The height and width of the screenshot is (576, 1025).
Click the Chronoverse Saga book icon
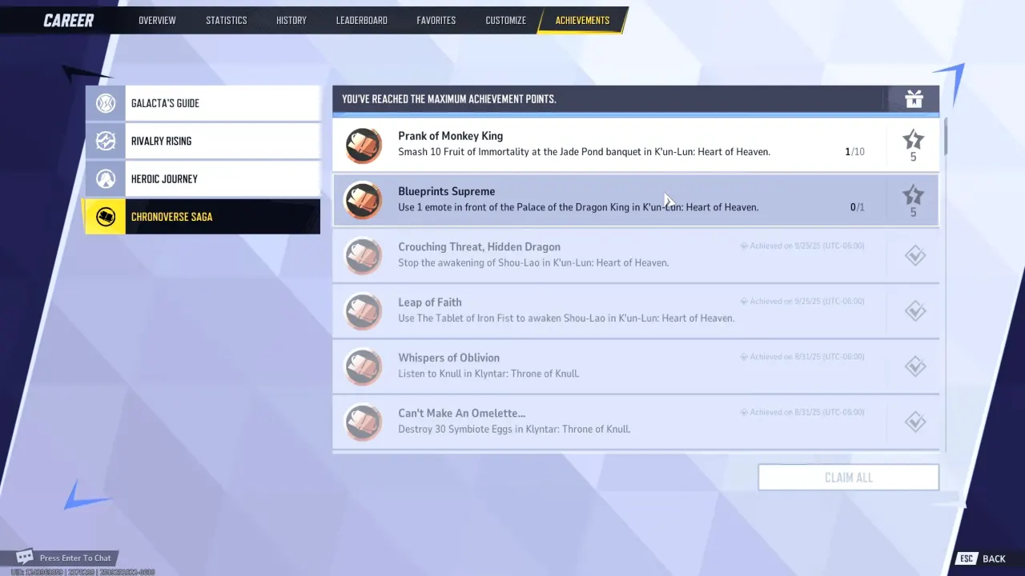point(106,217)
